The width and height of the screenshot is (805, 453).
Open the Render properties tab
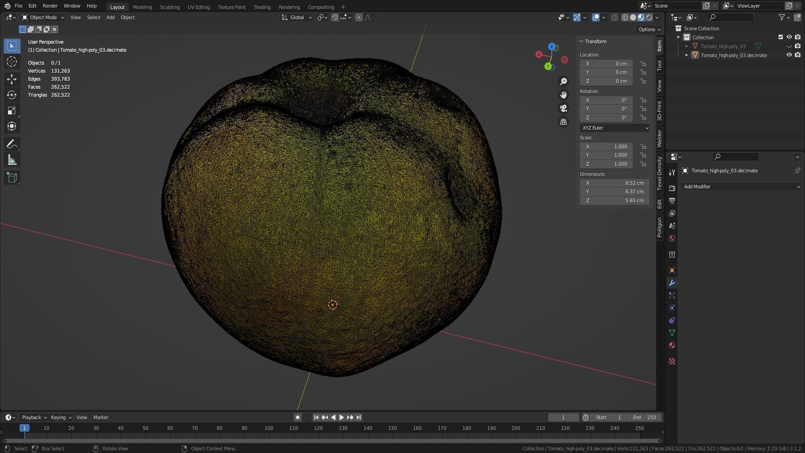[x=672, y=188]
